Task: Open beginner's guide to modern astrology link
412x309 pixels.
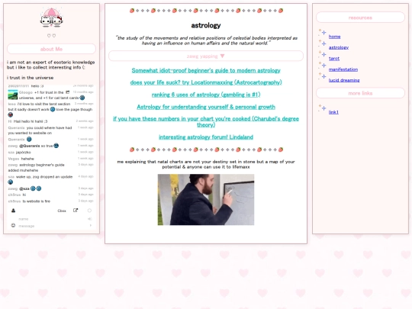Action: point(206,70)
